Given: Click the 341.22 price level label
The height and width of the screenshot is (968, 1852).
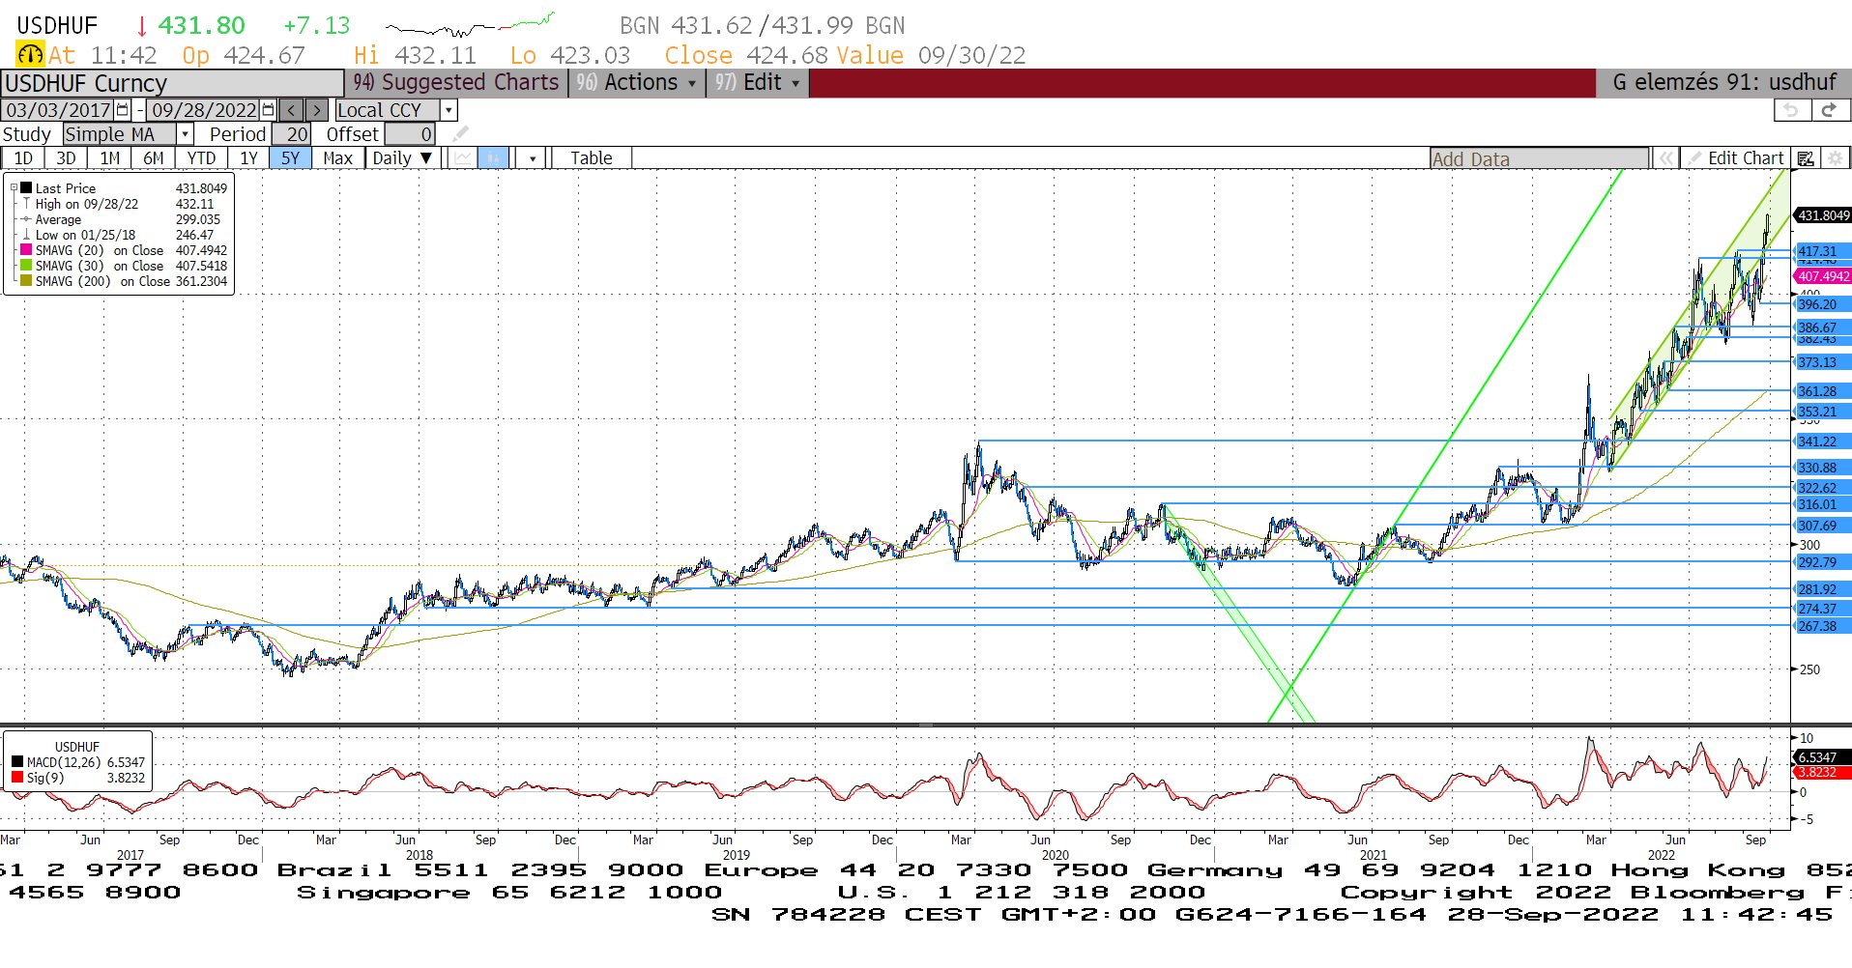Looking at the screenshot, I should coord(1823,441).
